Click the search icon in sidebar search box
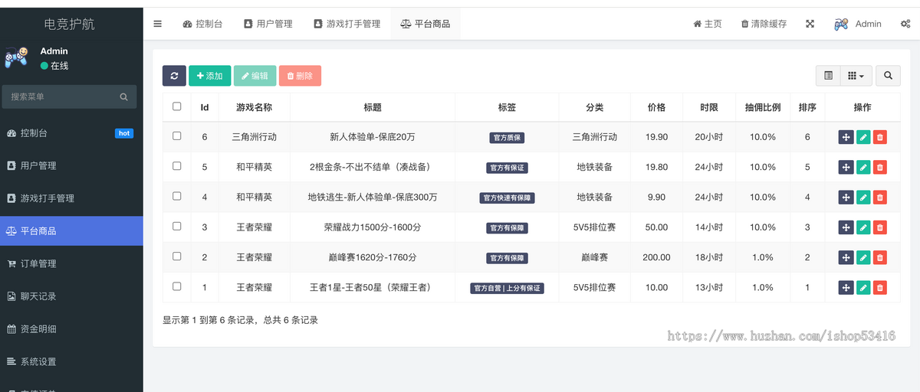Image resolution: width=920 pixels, height=392 pixels. [x=123, y=97]
